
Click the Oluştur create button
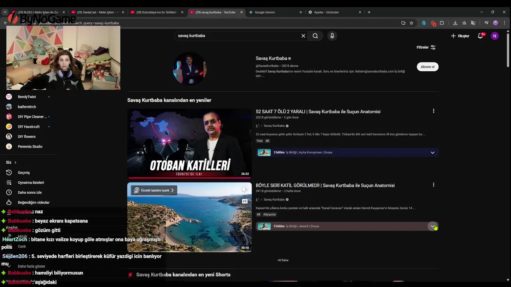(460, 36)
